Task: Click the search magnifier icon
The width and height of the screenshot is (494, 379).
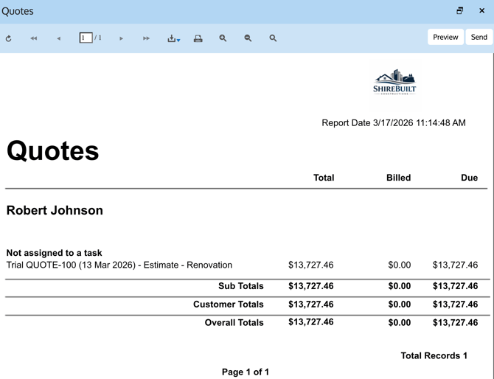Action: 273,38
